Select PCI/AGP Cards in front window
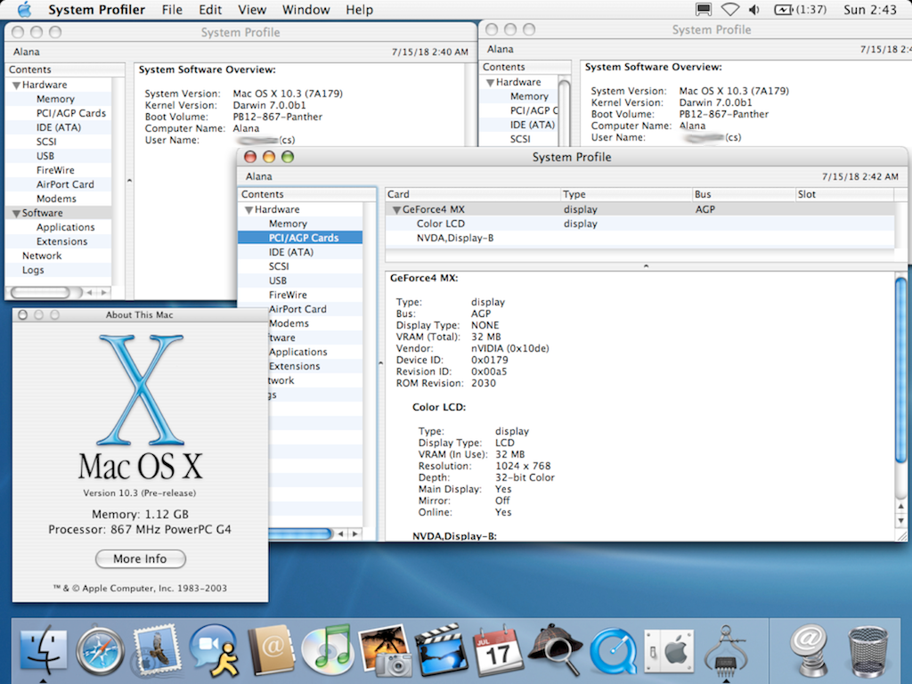Viewport: 912px width, 684px height. (300, 237)
